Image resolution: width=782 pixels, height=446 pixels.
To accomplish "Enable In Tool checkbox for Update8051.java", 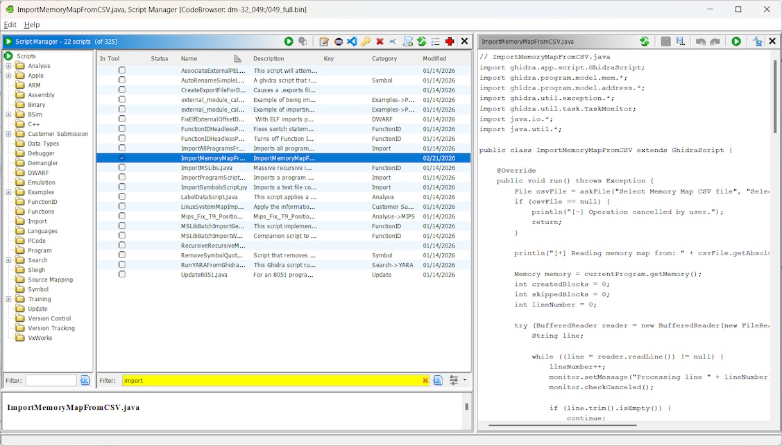I will pyautogui.click(x=122, y=275).
